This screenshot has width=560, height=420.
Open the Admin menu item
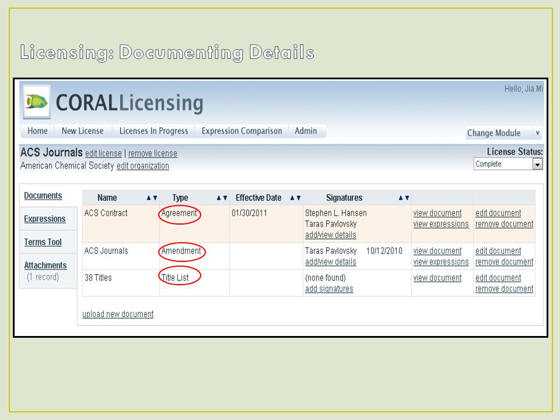[x=306, y=131]
